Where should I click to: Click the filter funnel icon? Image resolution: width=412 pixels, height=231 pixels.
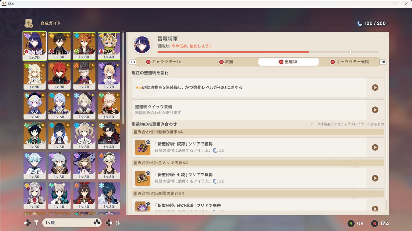click(36, 223)
